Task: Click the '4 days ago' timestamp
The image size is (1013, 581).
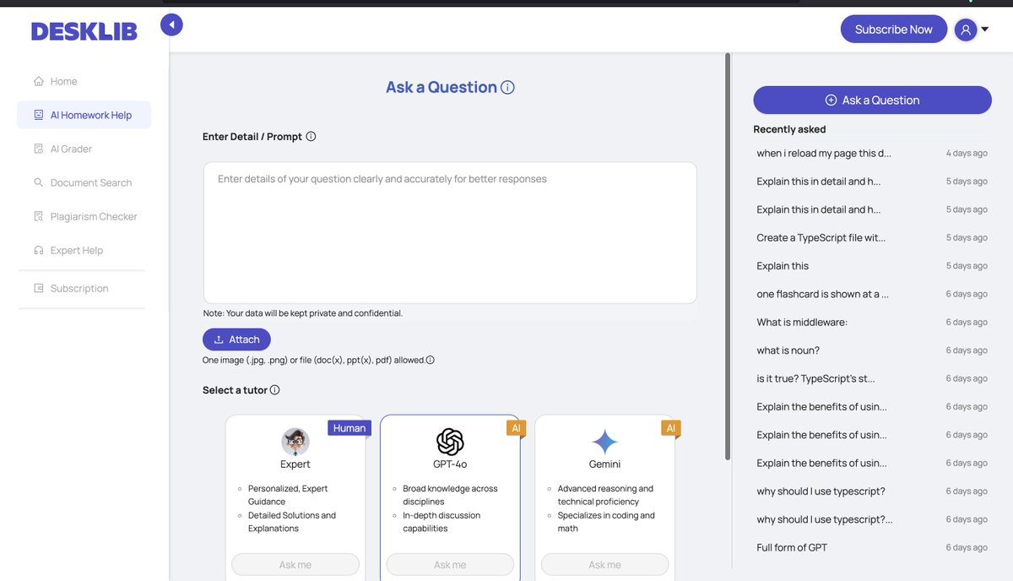Action: point(967,153)
